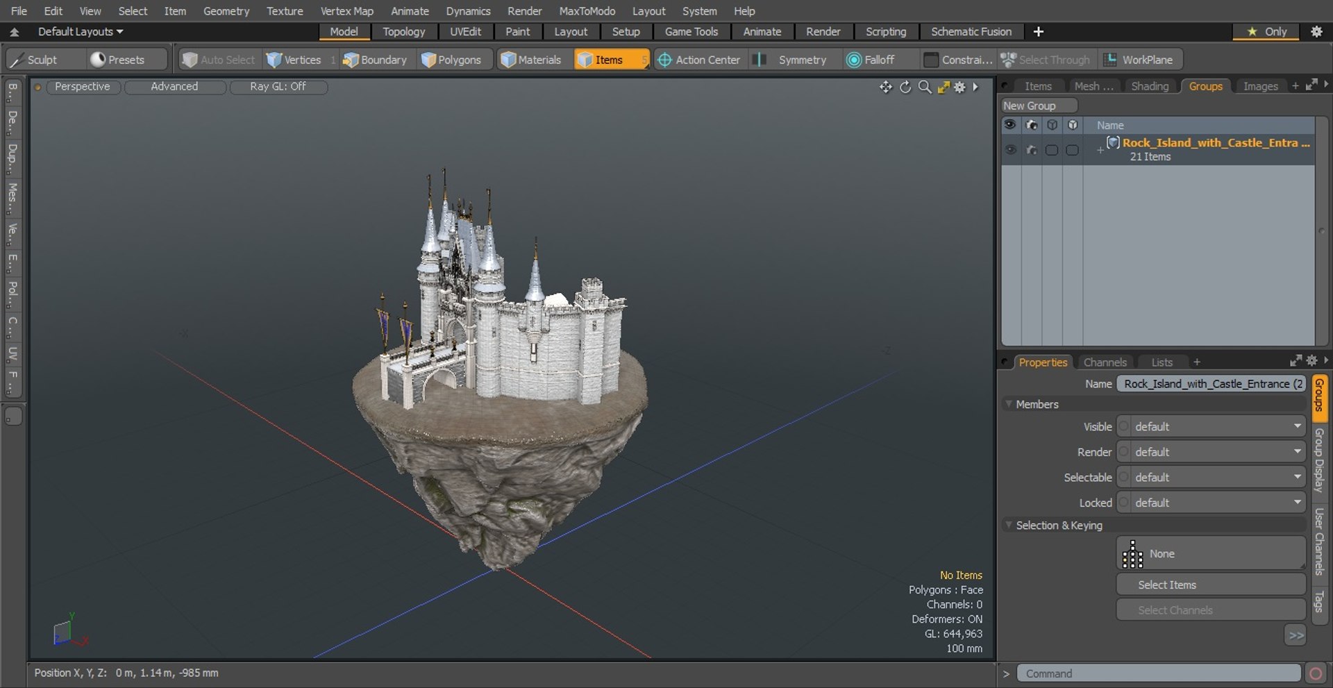Image resolution: width=1333 pixels, height=688 pixels.
Task: Toggle render camera column for Rock_Island group
Action: click(x=1032, y=150)
